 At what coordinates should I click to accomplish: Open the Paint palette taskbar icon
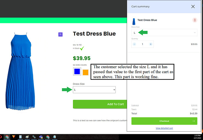(27, 137)
